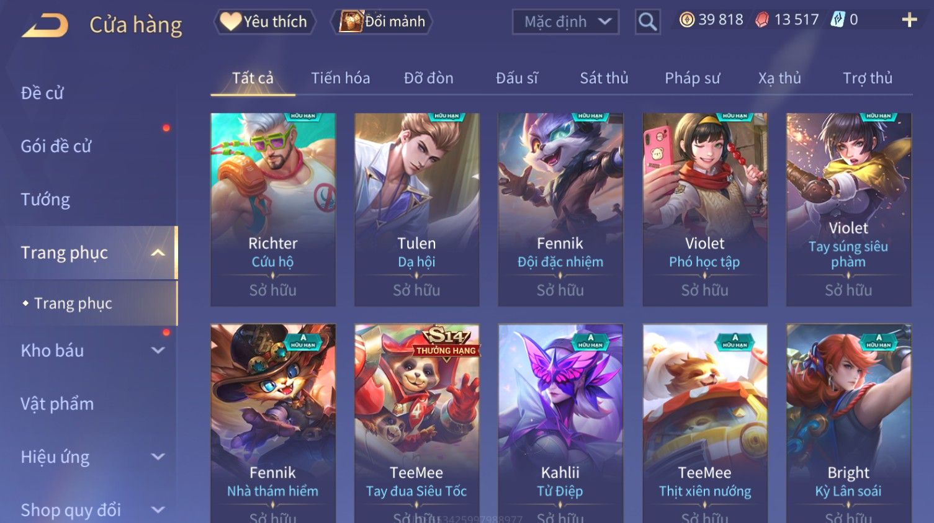This screenshot has height=523, width=934.
Task: Open the Mặc định sort dropdown
Action: tap(565, 22)
